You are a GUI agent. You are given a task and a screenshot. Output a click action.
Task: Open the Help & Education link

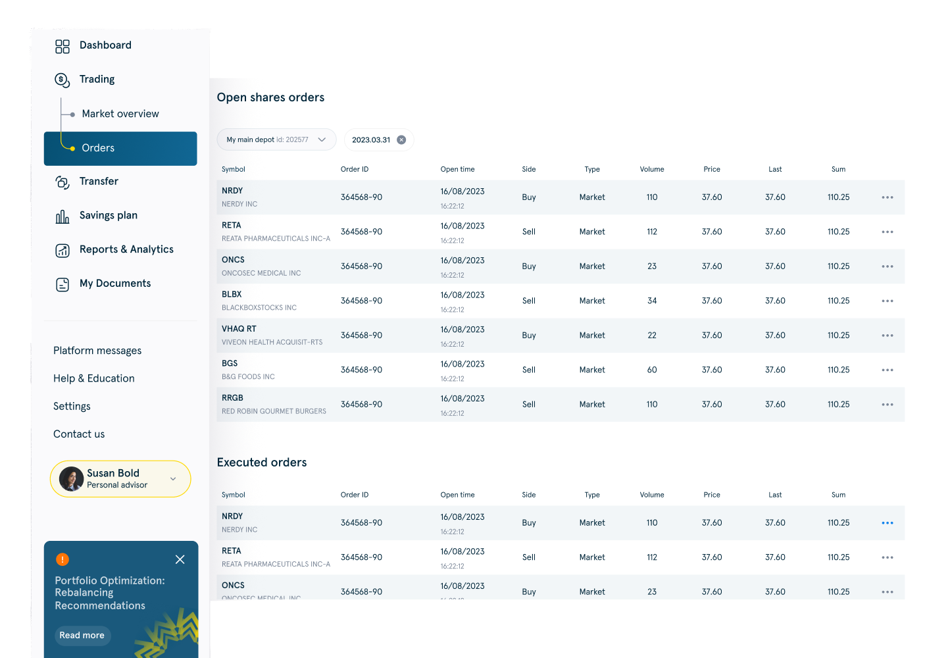coord(94,378)
